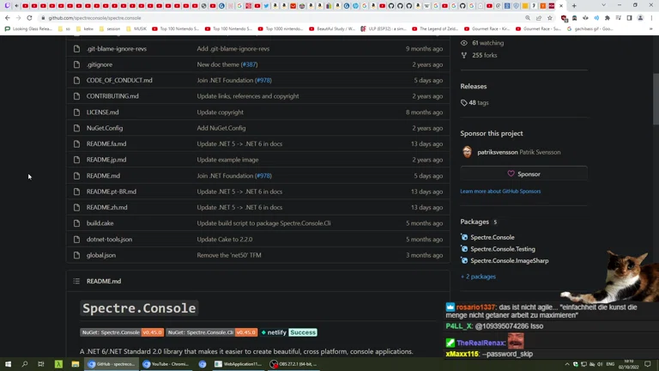Switch to the YouTube Chrome window in the taskbar
Viewport: 659px width, 371px height.
166,364
